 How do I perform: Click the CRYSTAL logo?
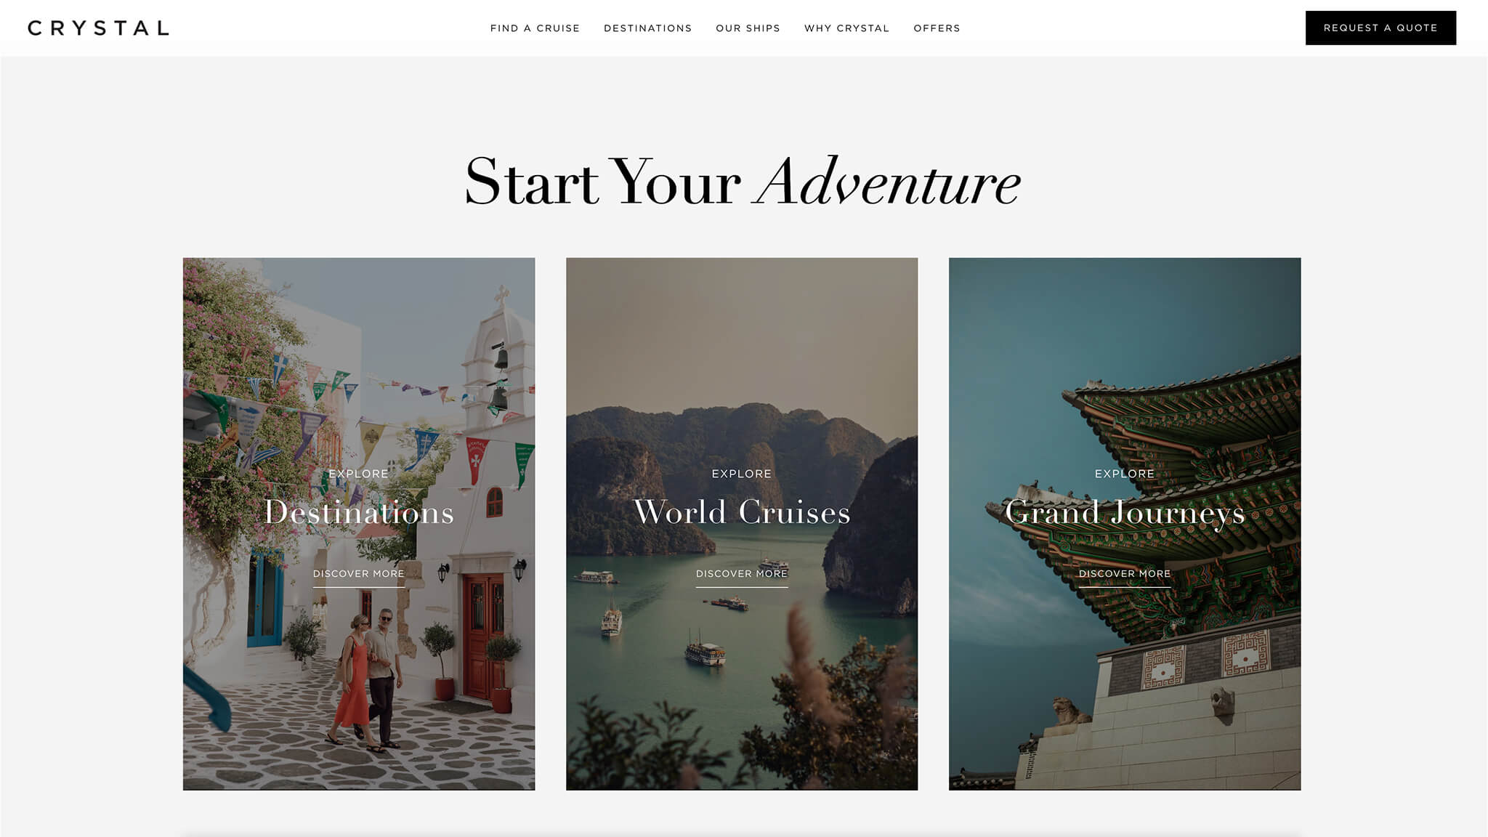pyautogui.click(x=98, y=28)
